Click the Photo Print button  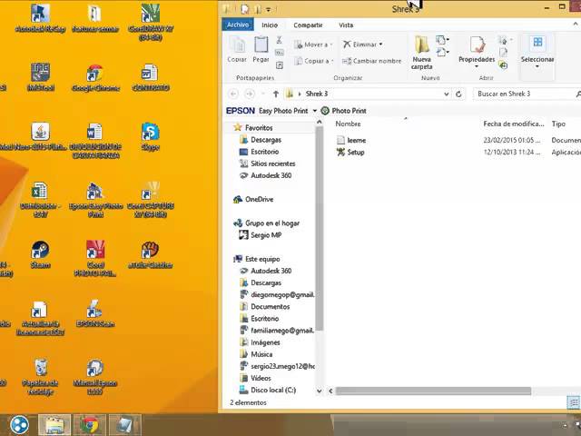(343, 111)
